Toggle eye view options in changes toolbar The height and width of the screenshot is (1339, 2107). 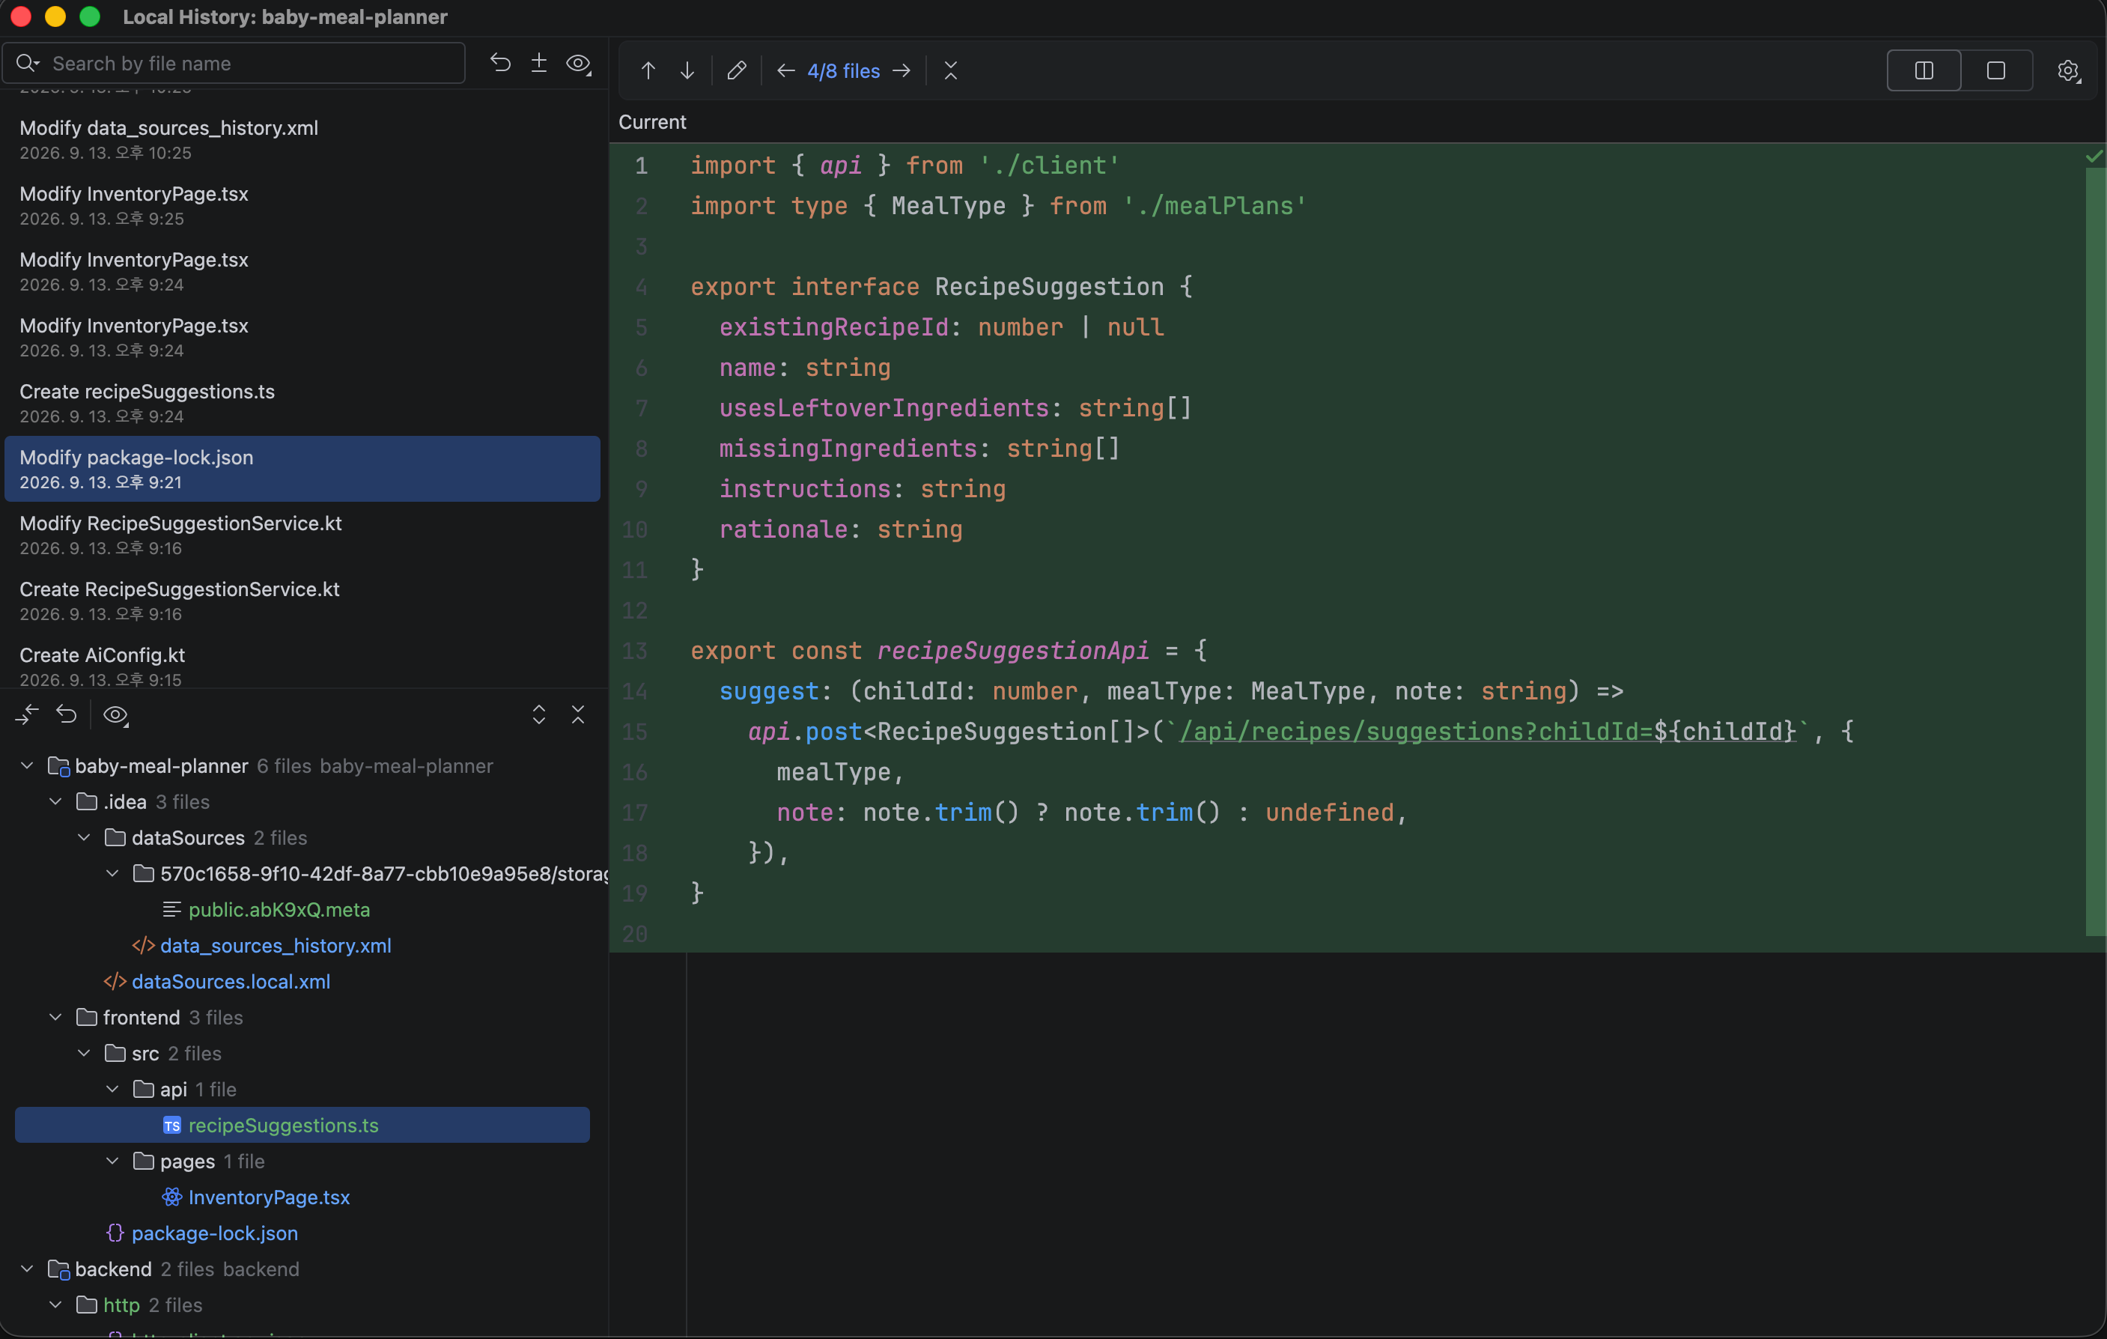pos(115,715)
